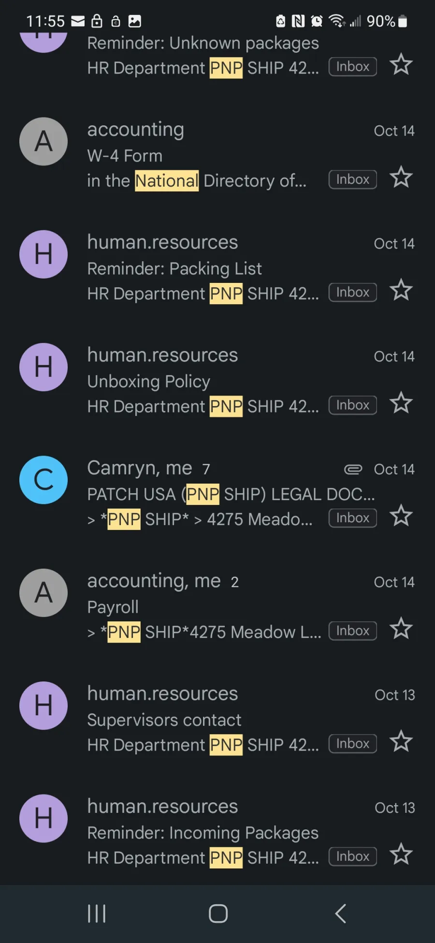Tap the Inbox label on Payroll thread
This screenshot has width=435, height=943.
click(353, 631)
